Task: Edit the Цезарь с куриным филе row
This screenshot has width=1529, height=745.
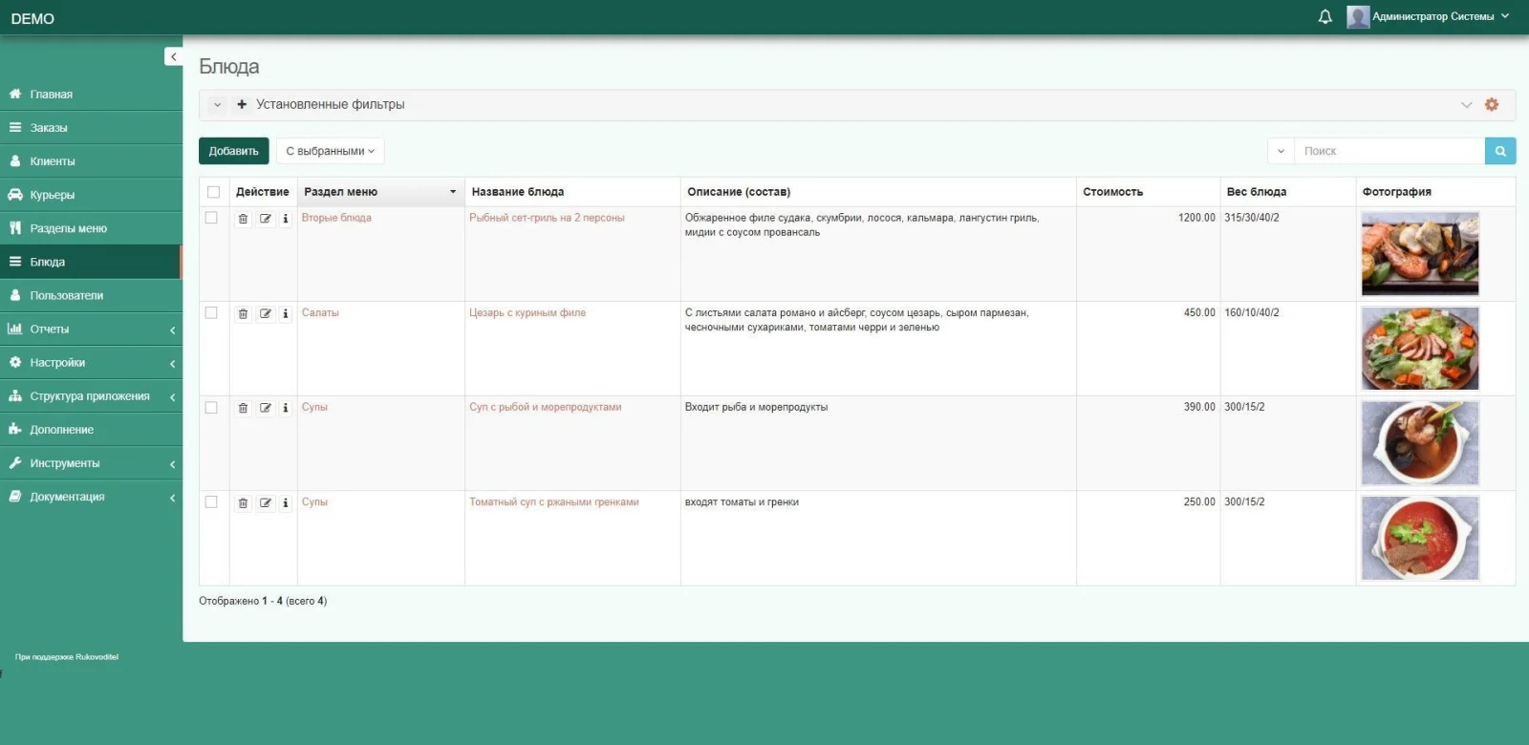Action: (265, 313)
